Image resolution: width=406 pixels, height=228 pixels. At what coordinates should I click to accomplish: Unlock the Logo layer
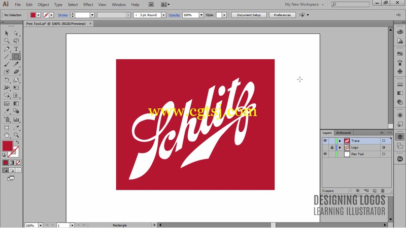pos(332,147)
